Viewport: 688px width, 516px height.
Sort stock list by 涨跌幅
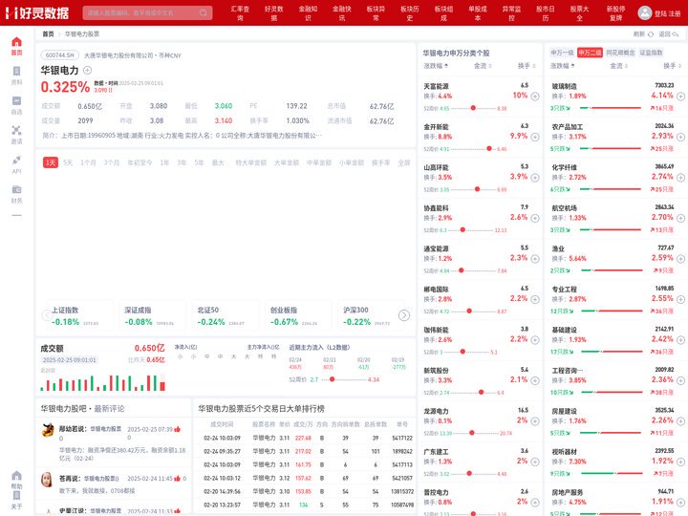pos(436,66)
